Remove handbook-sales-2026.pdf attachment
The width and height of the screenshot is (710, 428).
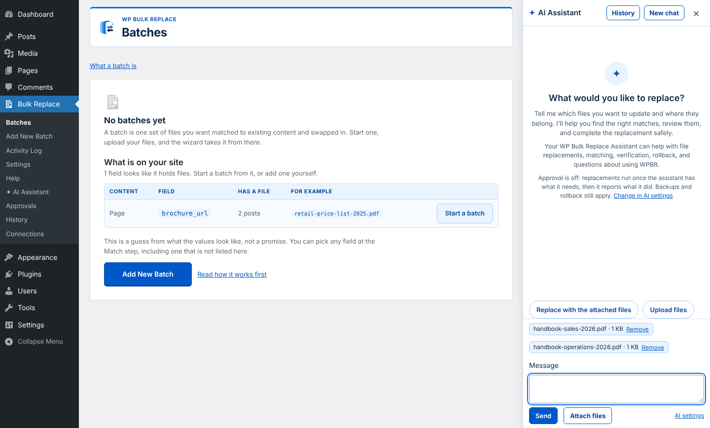(638, 329)
